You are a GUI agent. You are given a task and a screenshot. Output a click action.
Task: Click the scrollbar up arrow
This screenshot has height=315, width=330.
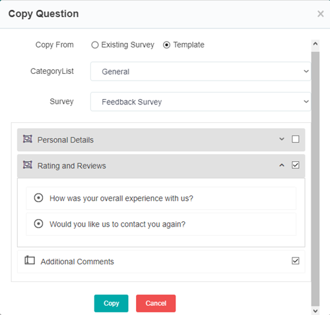tap(315, 44)
